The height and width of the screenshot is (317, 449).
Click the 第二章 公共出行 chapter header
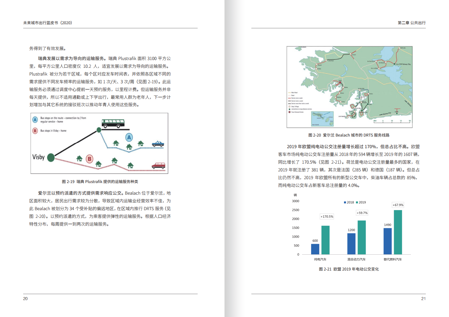pos(411,23)
